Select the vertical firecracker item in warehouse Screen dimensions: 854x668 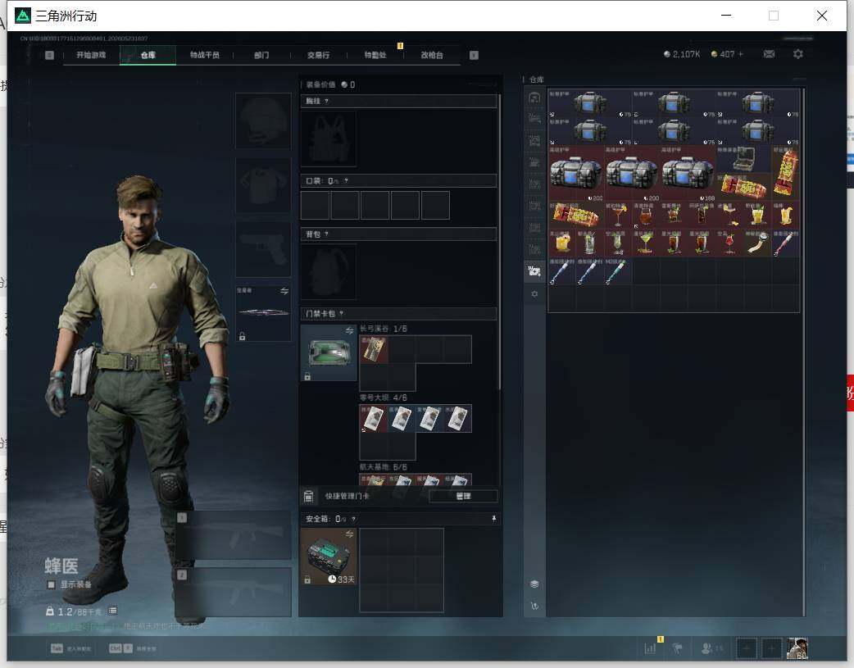click(785, 173)
